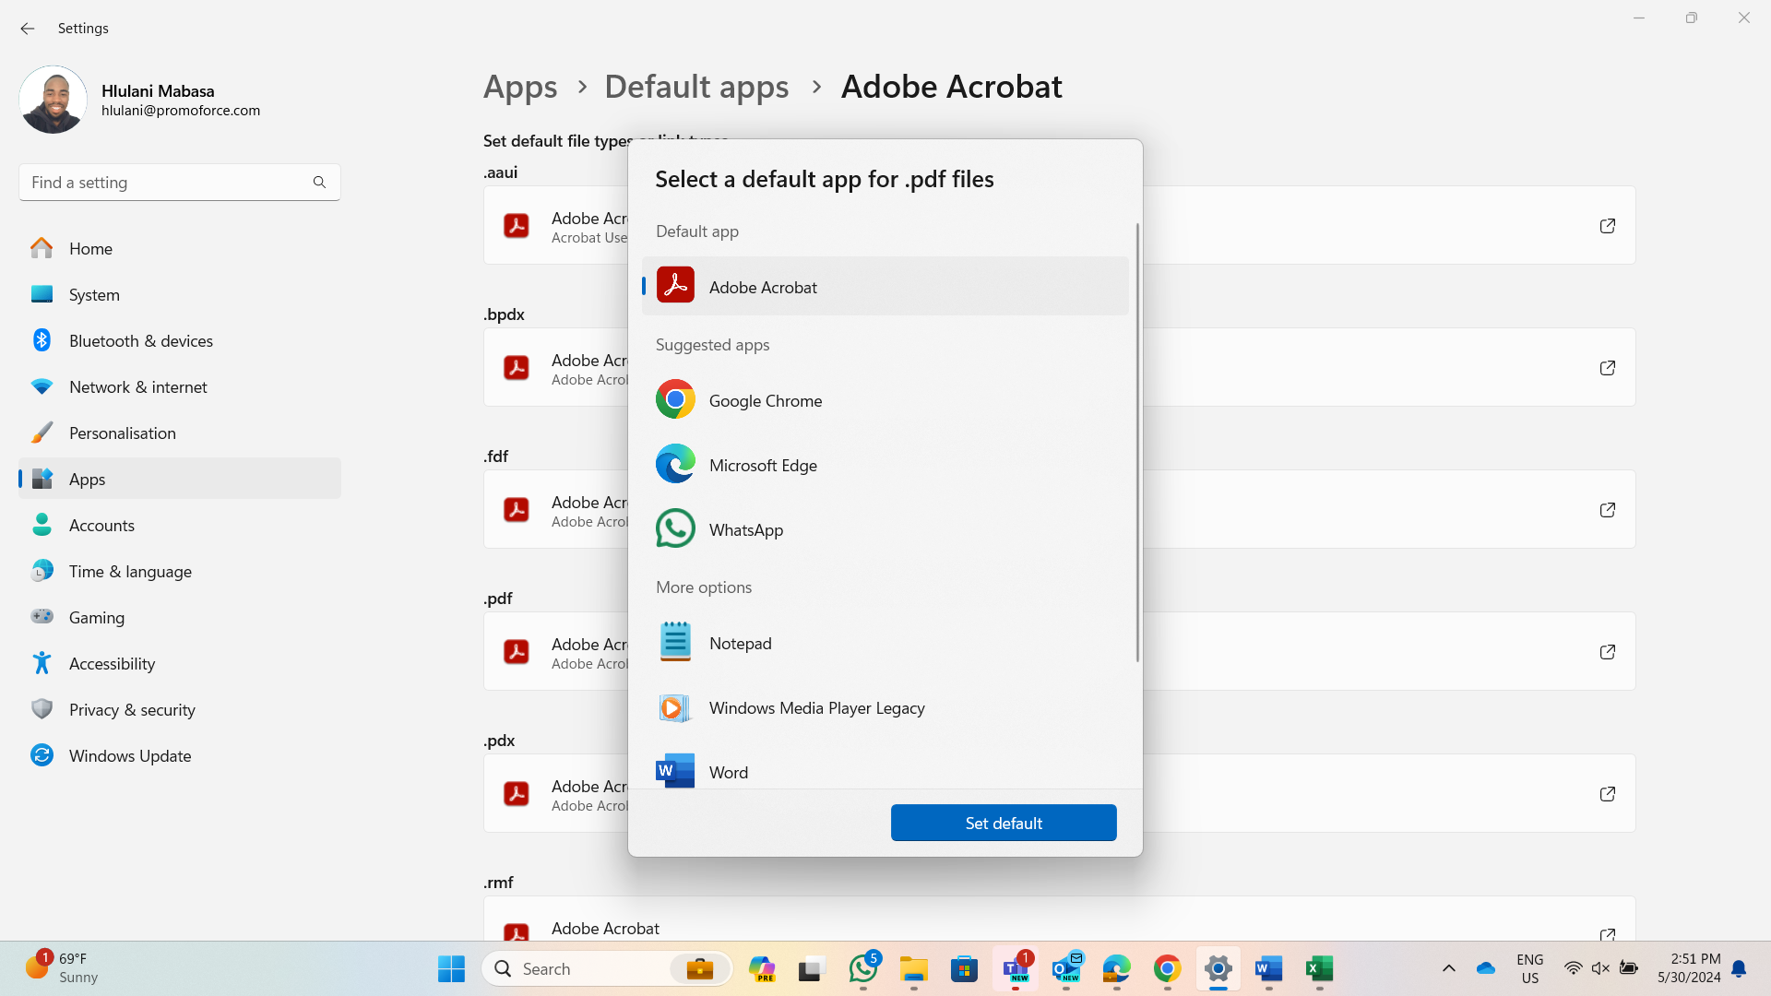Open Copilot preview from the taskbar
1771x996 pixels.
tap(762, 968)
